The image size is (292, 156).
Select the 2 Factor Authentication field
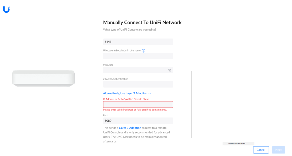[x=138, y=84]
